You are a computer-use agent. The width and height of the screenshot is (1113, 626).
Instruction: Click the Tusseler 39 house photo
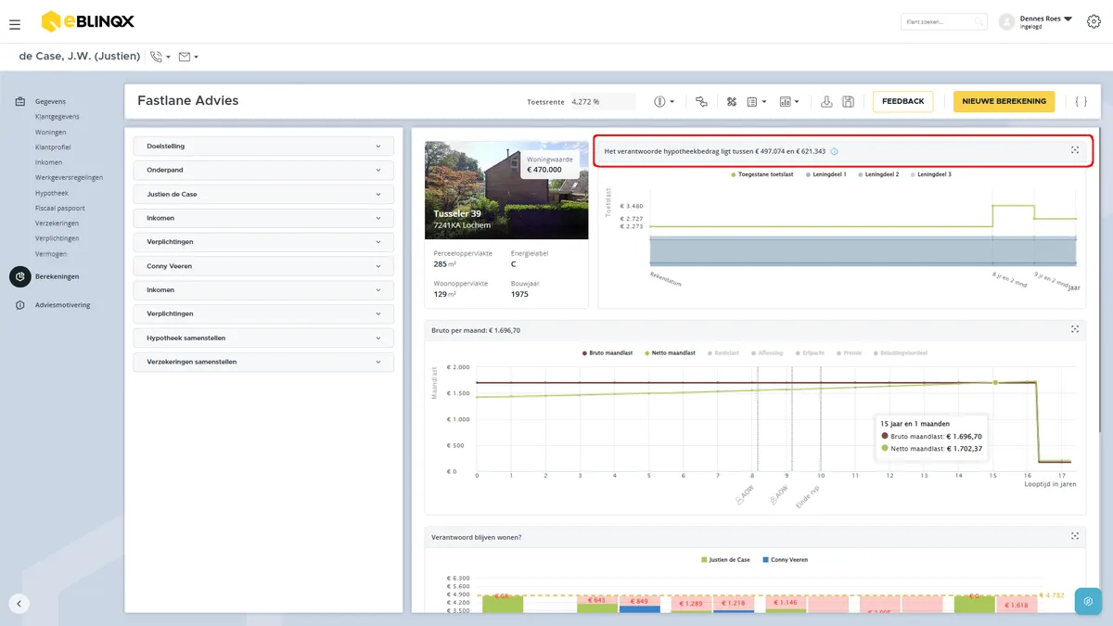[x=506, y=190]
